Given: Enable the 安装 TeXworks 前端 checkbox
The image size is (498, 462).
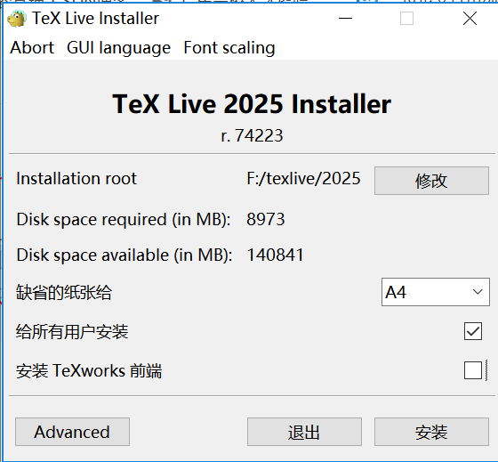Looking at the screenshot, I should pyautogui.click(x=473, y=370).
